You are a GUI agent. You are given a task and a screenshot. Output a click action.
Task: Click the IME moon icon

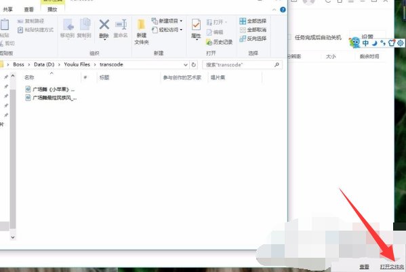tap(374, 43)
